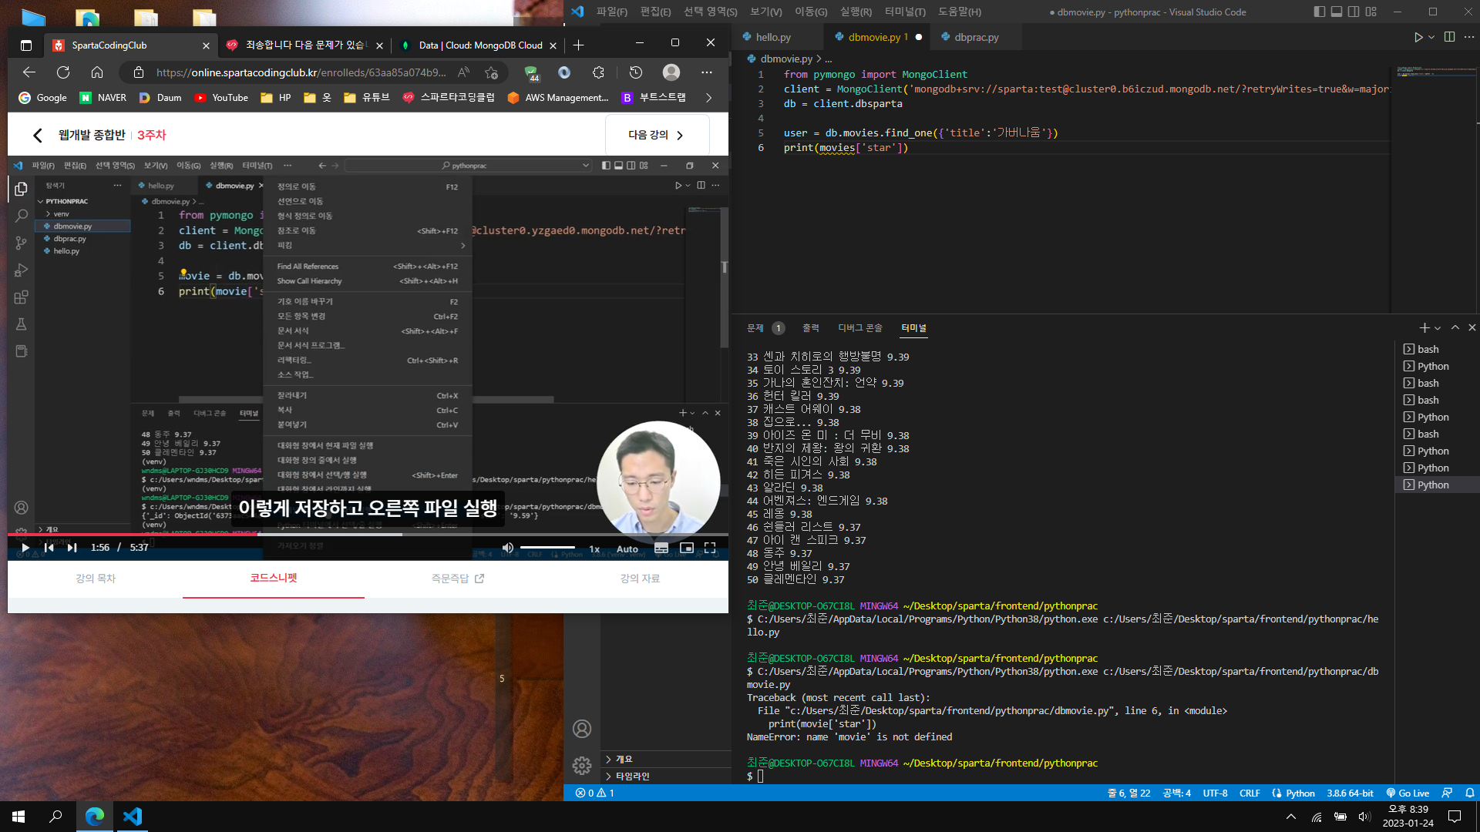Click errors and warnings status item

point(594,793)
